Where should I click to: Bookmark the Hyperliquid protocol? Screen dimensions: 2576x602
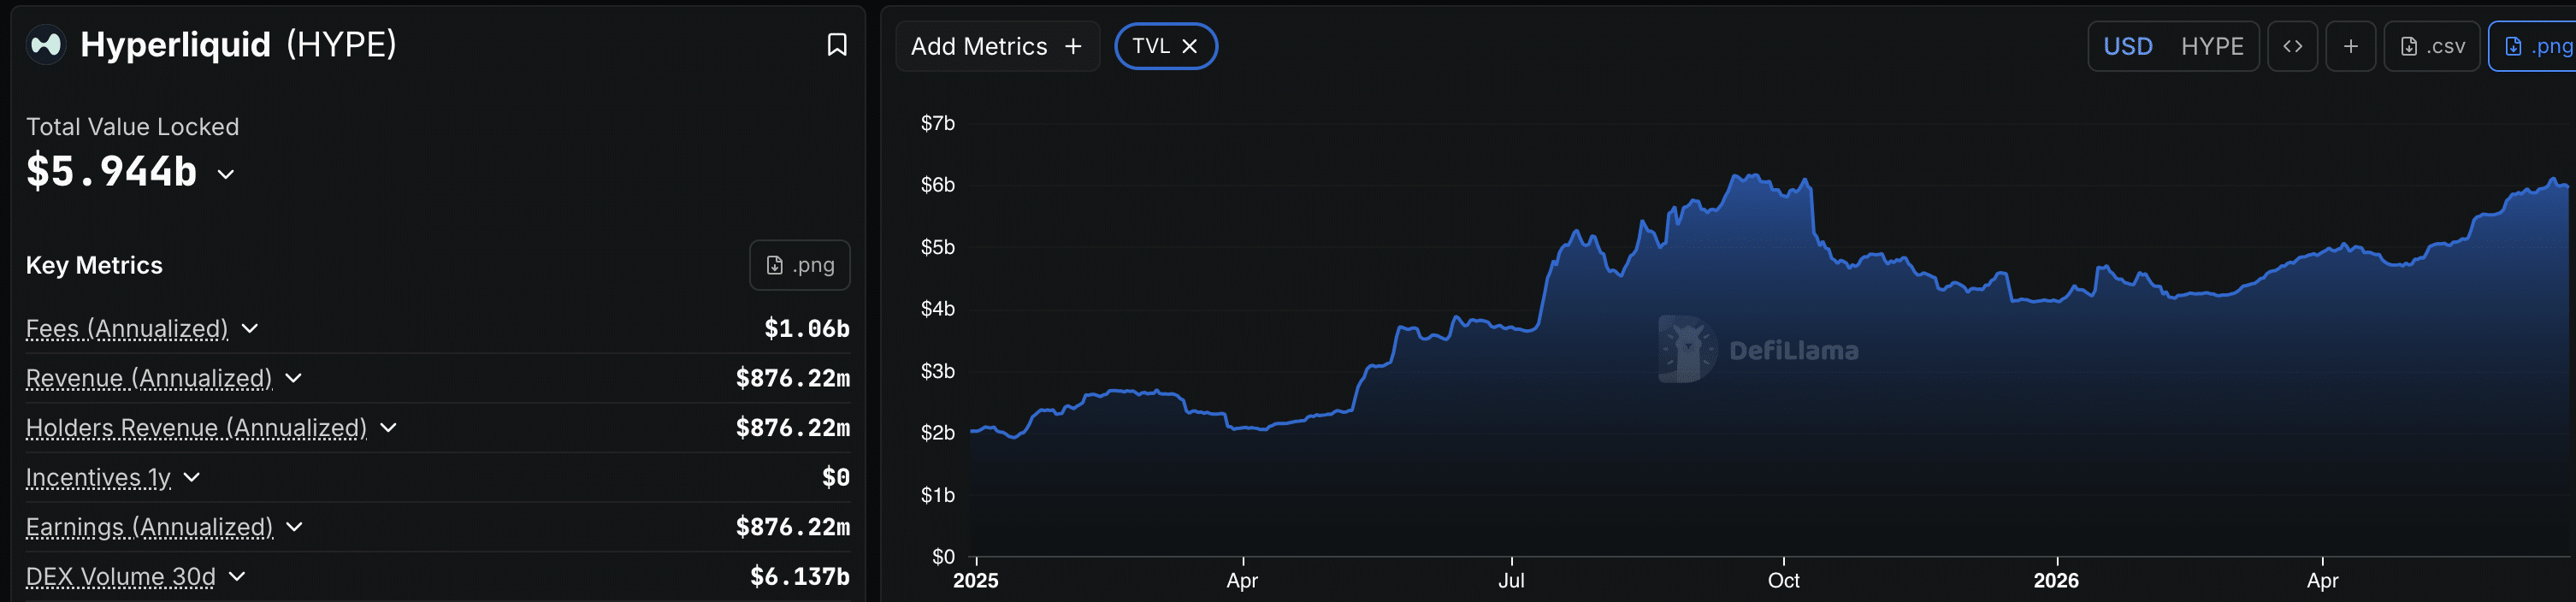(837, 45)
